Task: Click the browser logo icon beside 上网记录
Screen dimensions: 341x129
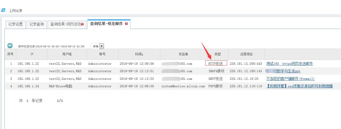Action: 3,10
